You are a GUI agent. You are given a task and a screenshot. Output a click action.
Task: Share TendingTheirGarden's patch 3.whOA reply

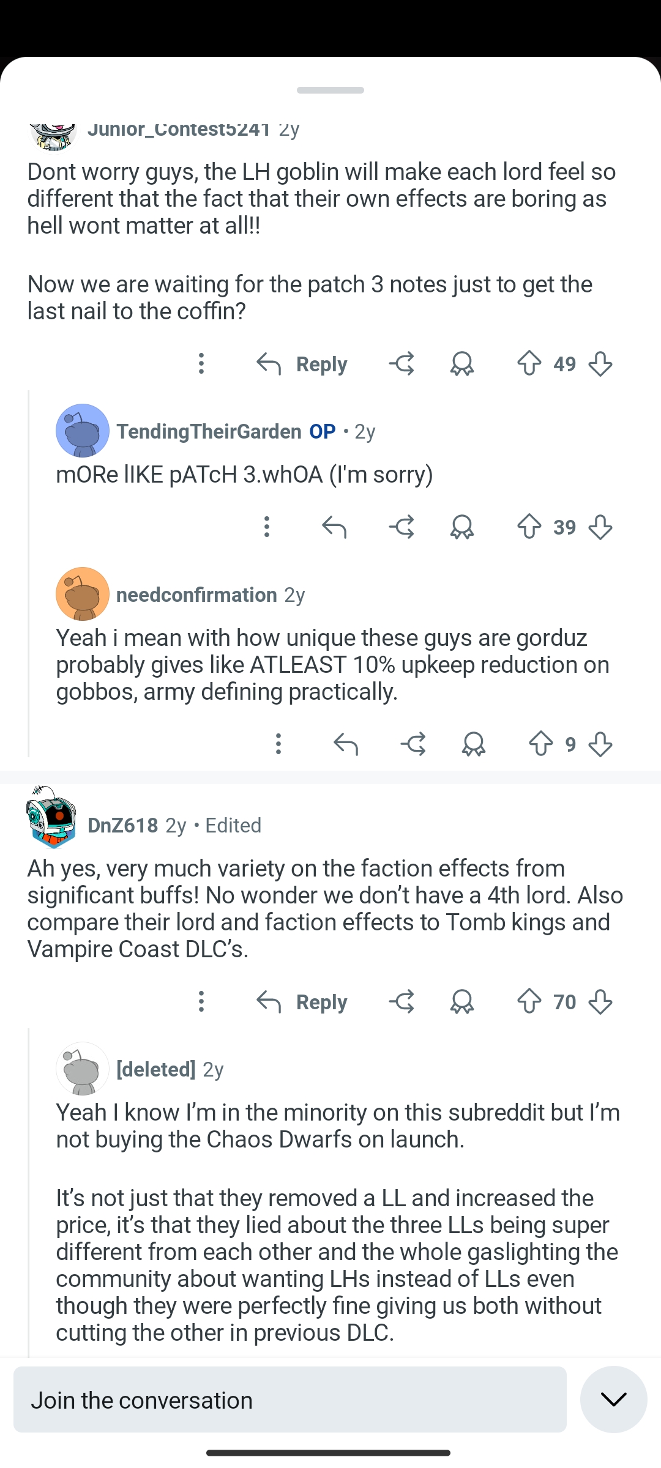(401, 527)
